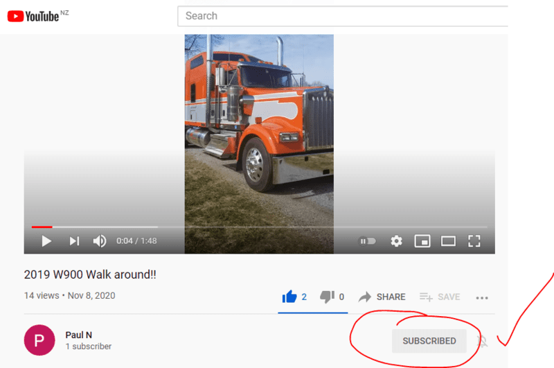The width and height of the screenshot is (554, 368).
Task: Click the thumbs-up like icon
Action: [289, 297]
